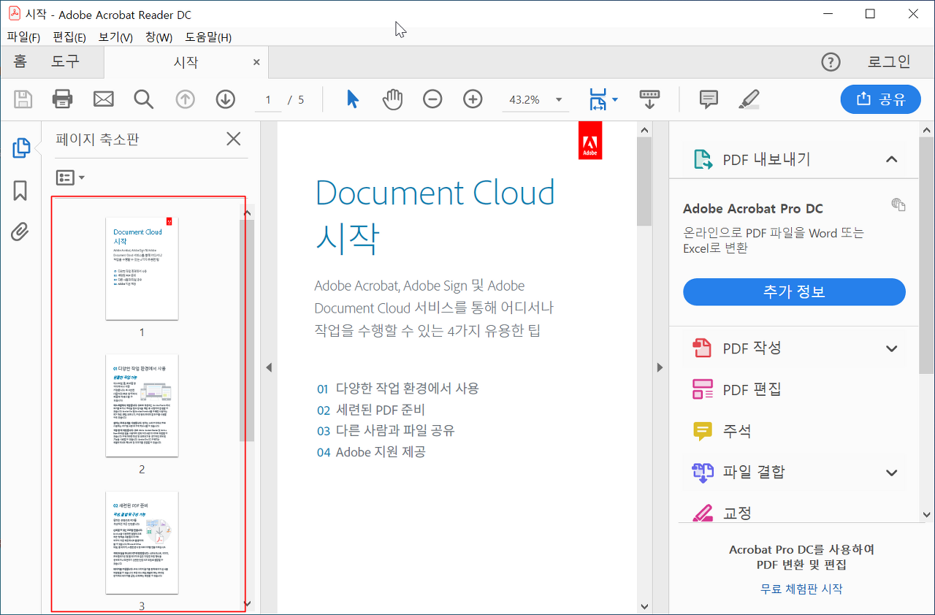Viewport: 935px width, 615px height.
Task: Open the find text magnifier icon
Action: pyautogui.click(x=144, y=99)
